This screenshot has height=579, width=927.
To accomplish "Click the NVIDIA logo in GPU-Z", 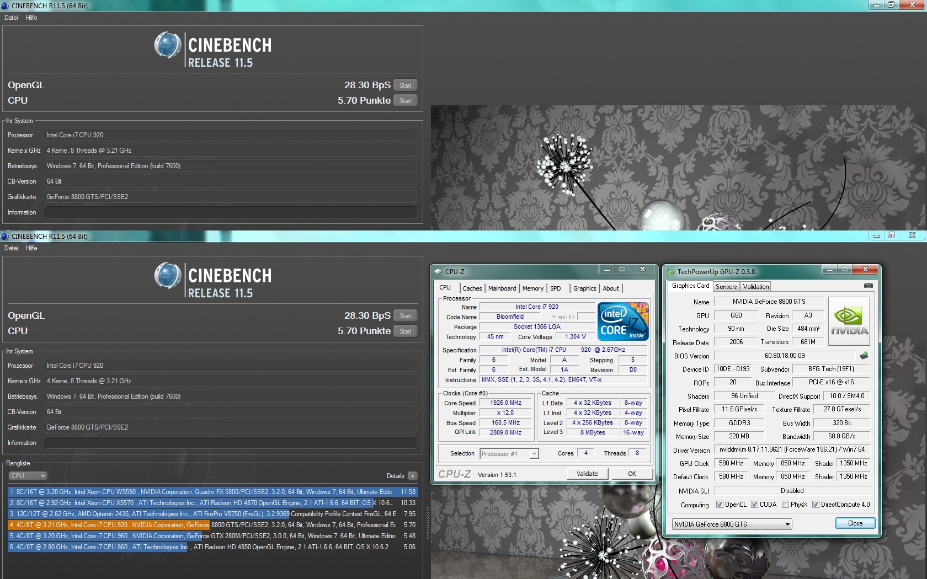I will click(x=849, y=321).
